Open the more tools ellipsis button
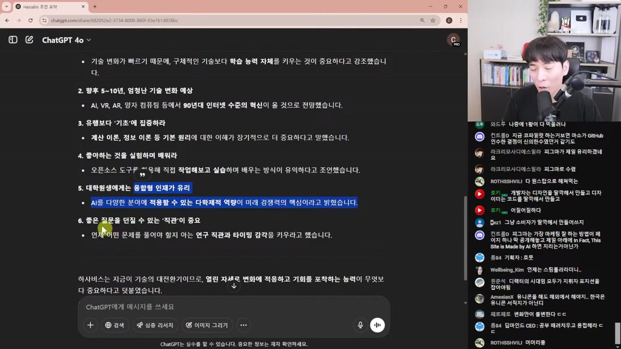621x349 pixels. tap(244, 325)
